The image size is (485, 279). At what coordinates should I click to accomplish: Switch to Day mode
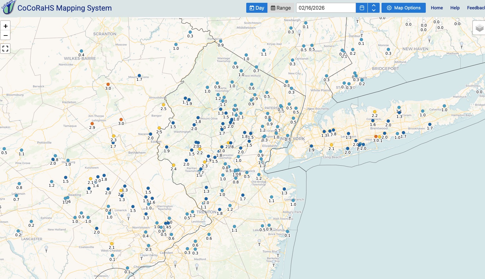pos(257,8)
